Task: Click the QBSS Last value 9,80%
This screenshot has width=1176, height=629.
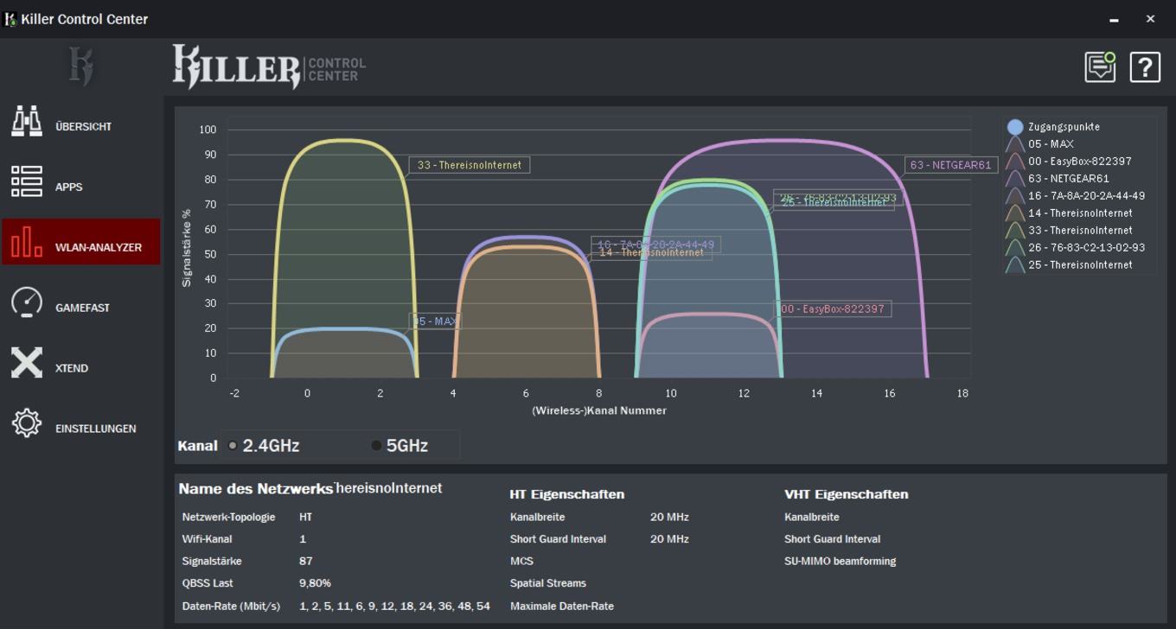Action: click(316, 583)
